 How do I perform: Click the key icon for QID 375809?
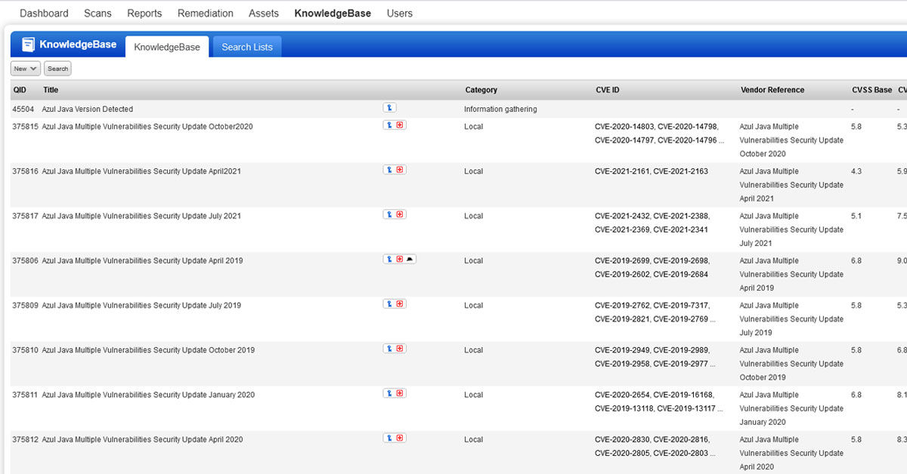389,303
